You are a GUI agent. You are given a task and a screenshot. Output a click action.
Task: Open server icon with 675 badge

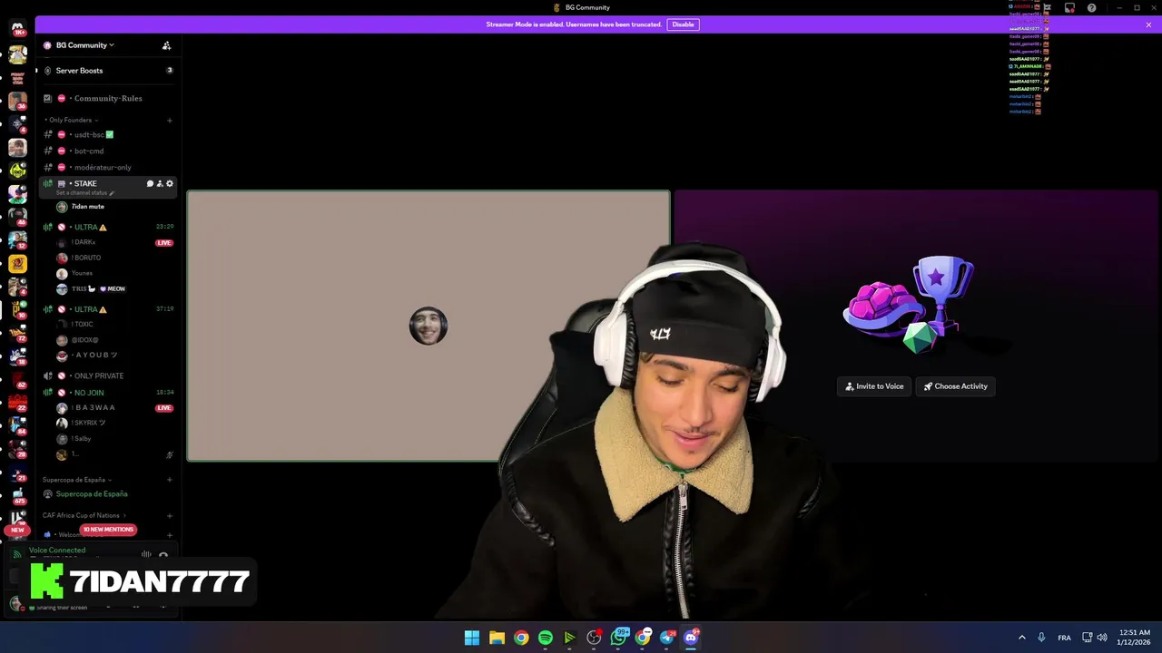point(17,495)
